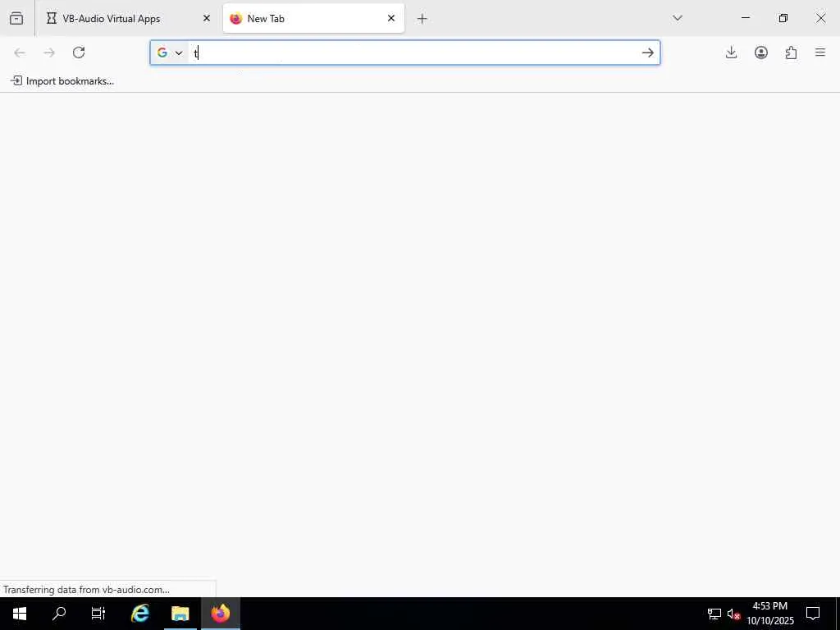Open the Windows Start menu
This screenshot has width=840, height=630.
tap(20, 614)
